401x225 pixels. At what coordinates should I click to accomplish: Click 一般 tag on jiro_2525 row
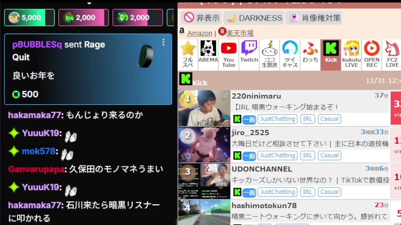point(249,156)
